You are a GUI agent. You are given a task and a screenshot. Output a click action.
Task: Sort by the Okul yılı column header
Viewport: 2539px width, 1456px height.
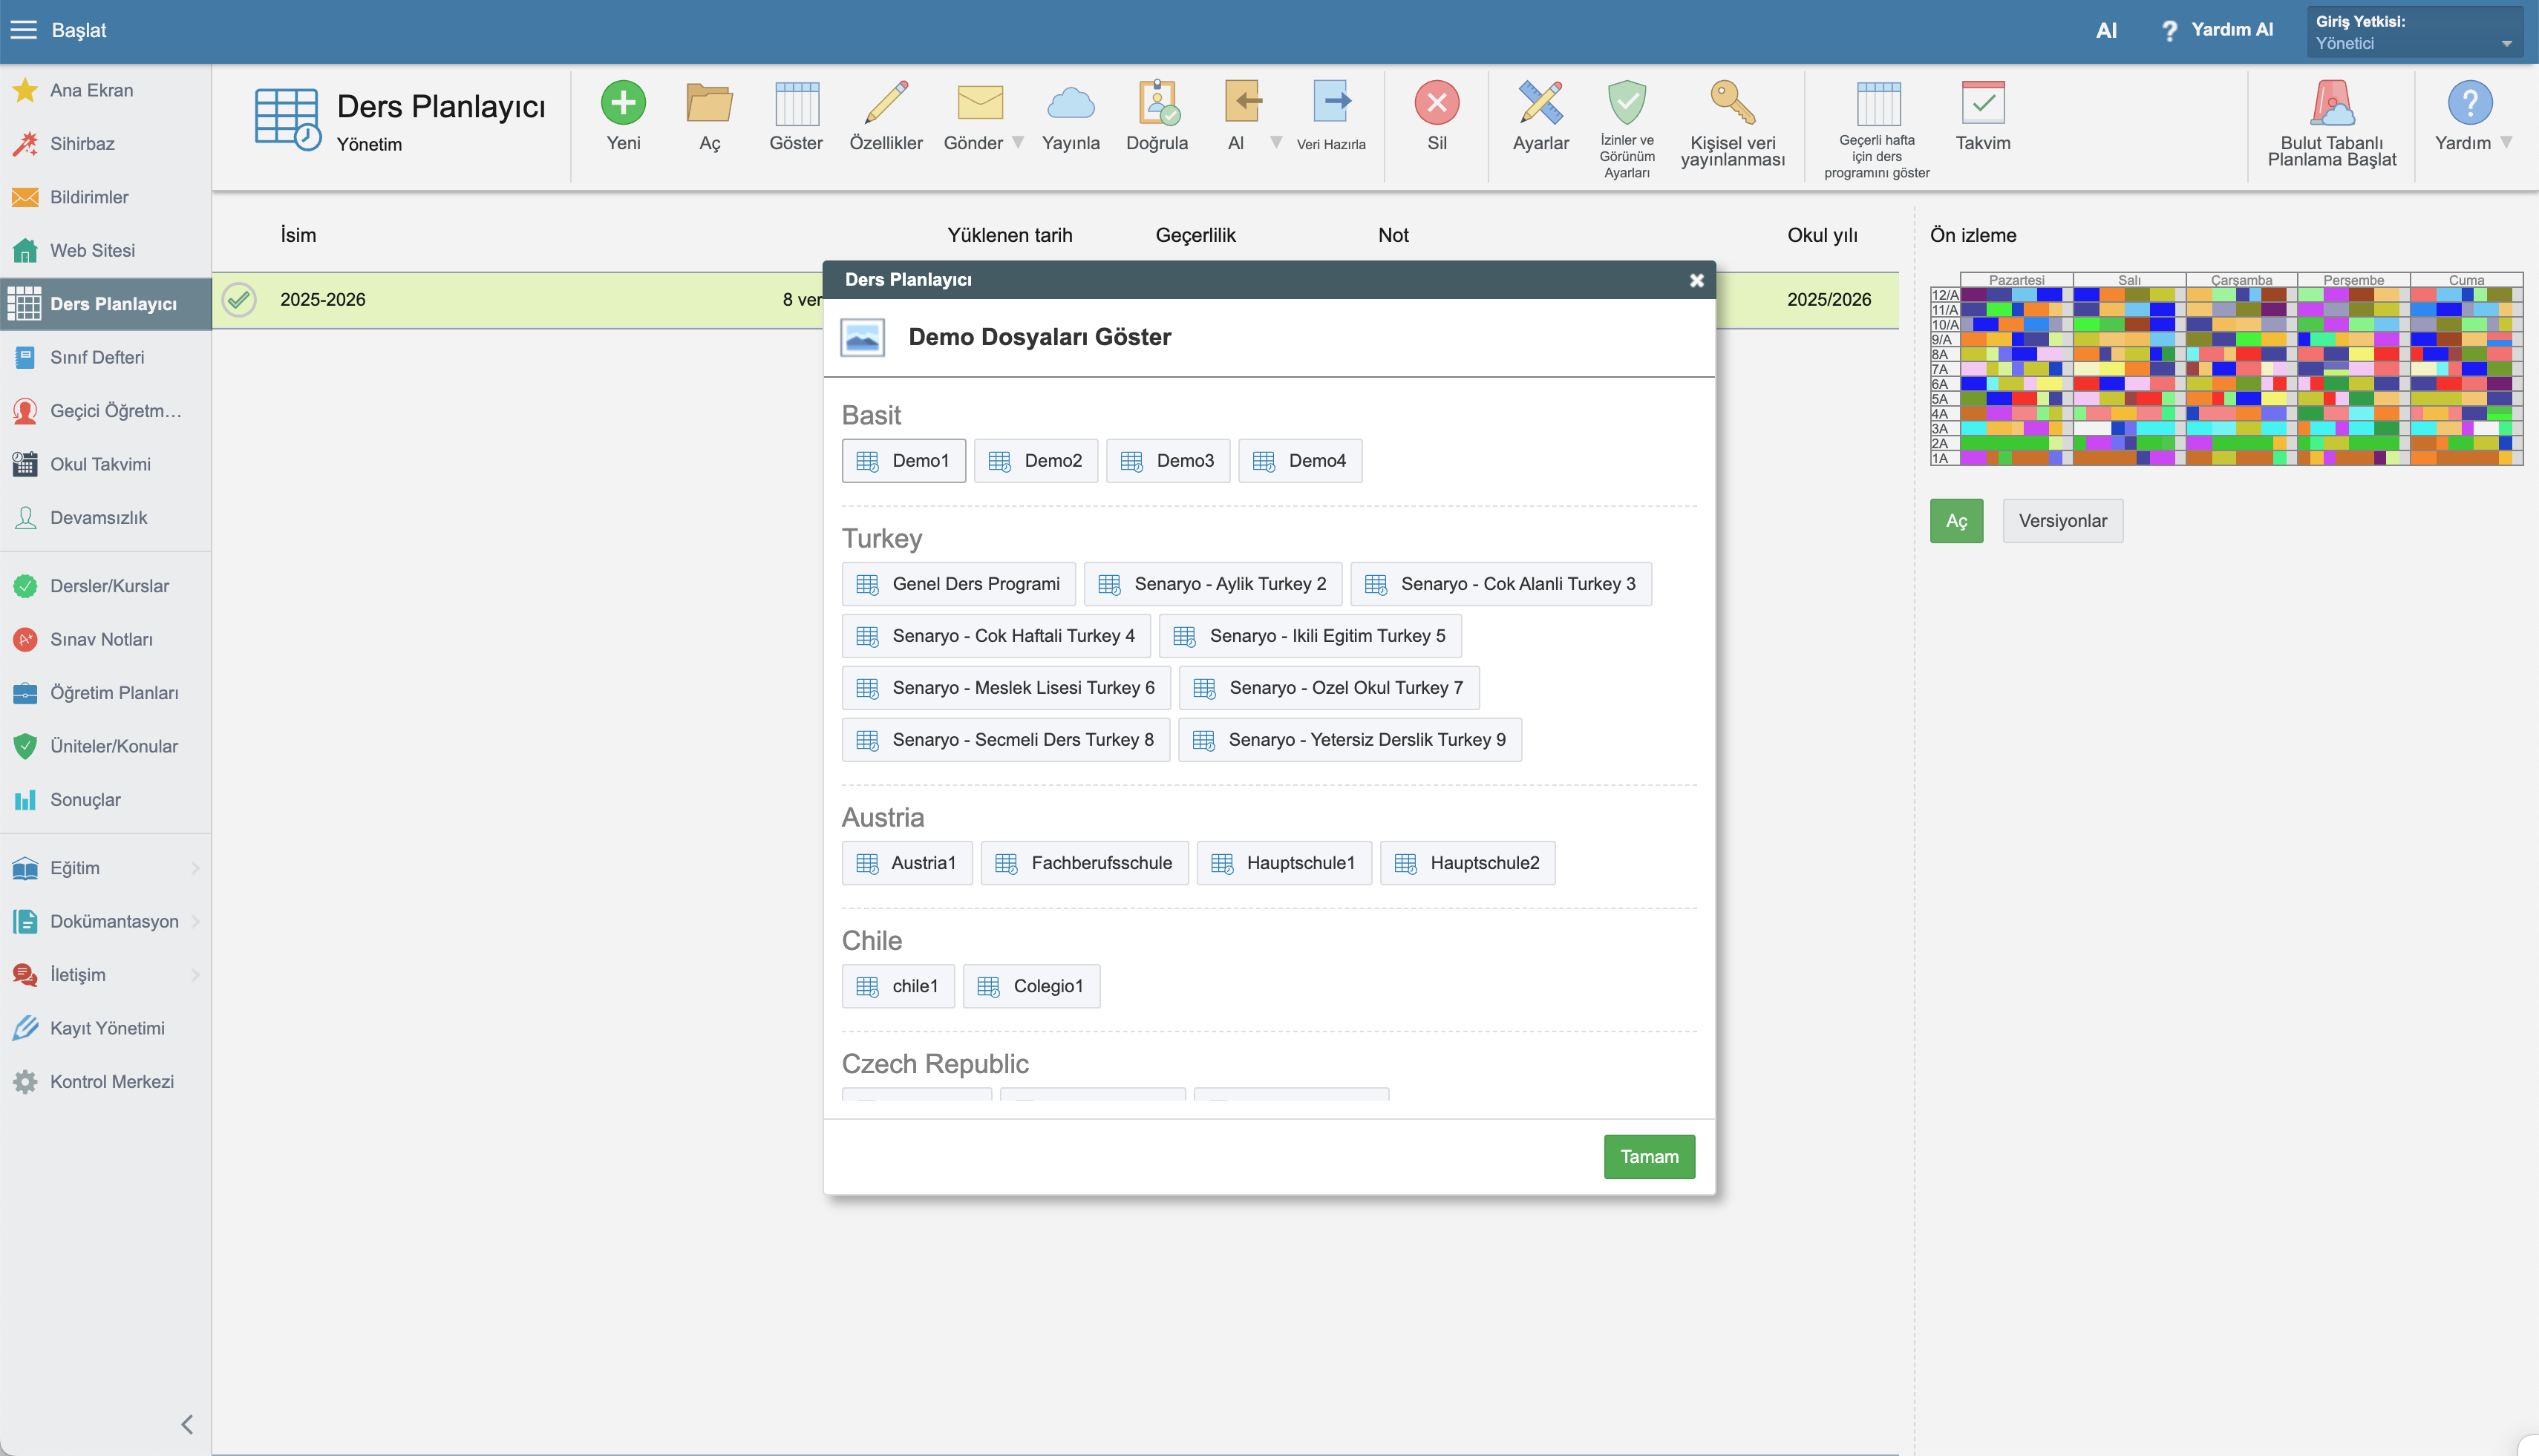click(x=1822, y=235)
